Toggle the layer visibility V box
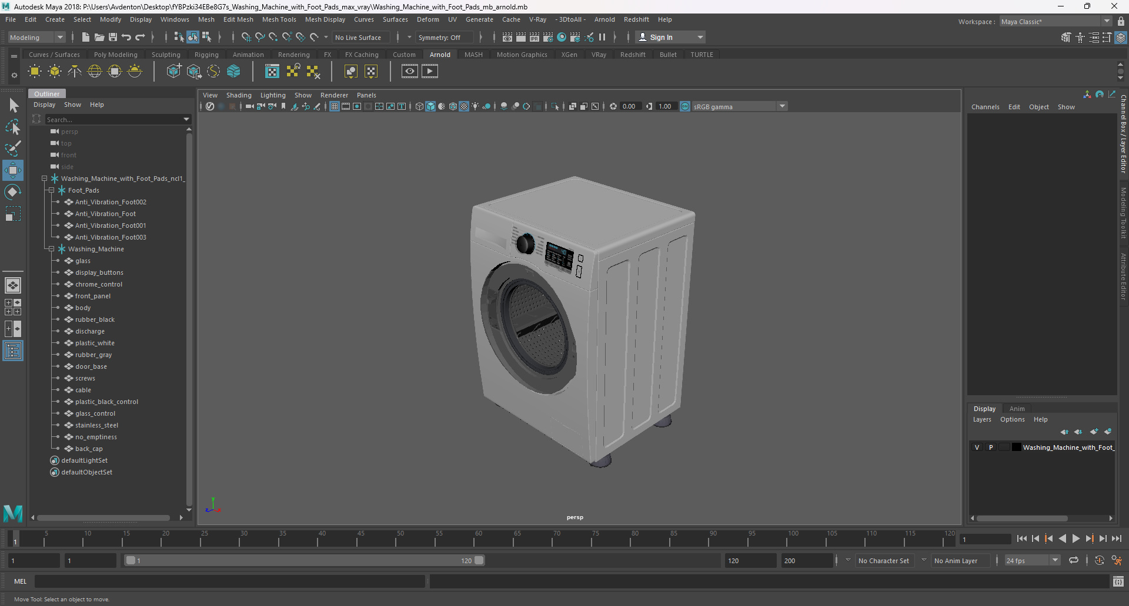This screenshot has height=606, width=1129. tap(977, 447)
